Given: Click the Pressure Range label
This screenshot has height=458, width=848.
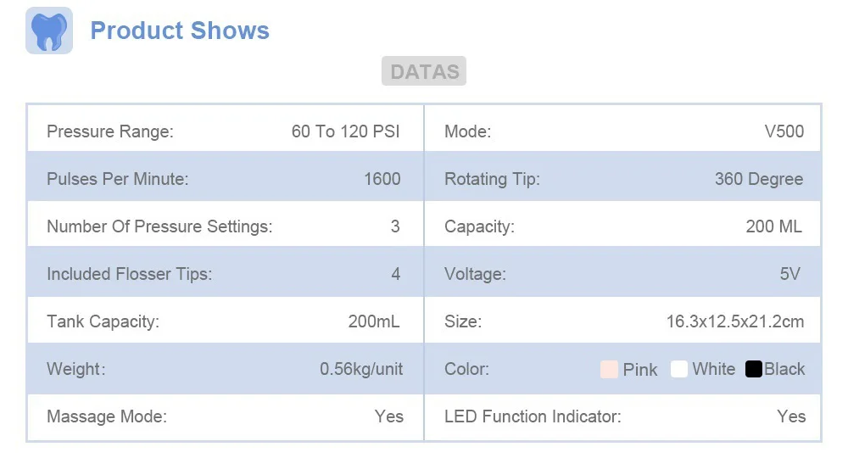Looking at the screenshot, I should point(110,131).
